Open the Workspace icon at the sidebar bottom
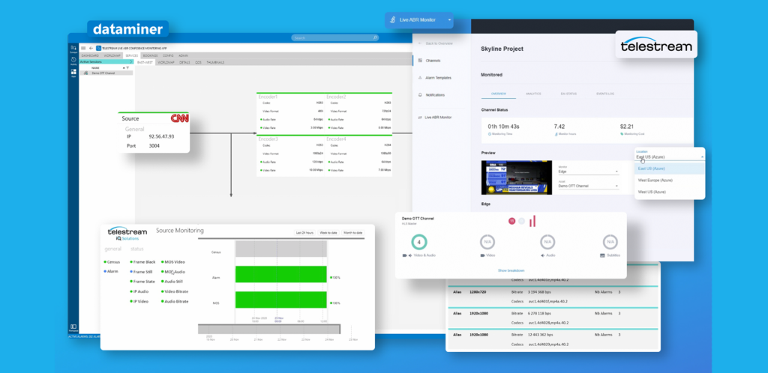The image size is (768, 373). [x=73, y=327]
